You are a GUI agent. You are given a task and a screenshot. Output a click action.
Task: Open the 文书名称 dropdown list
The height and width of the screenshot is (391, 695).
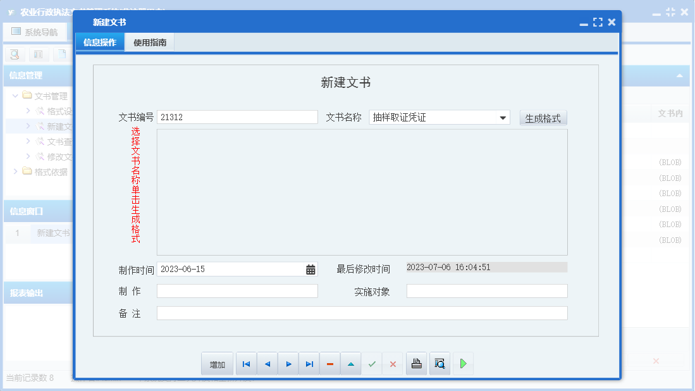point(504,116)
